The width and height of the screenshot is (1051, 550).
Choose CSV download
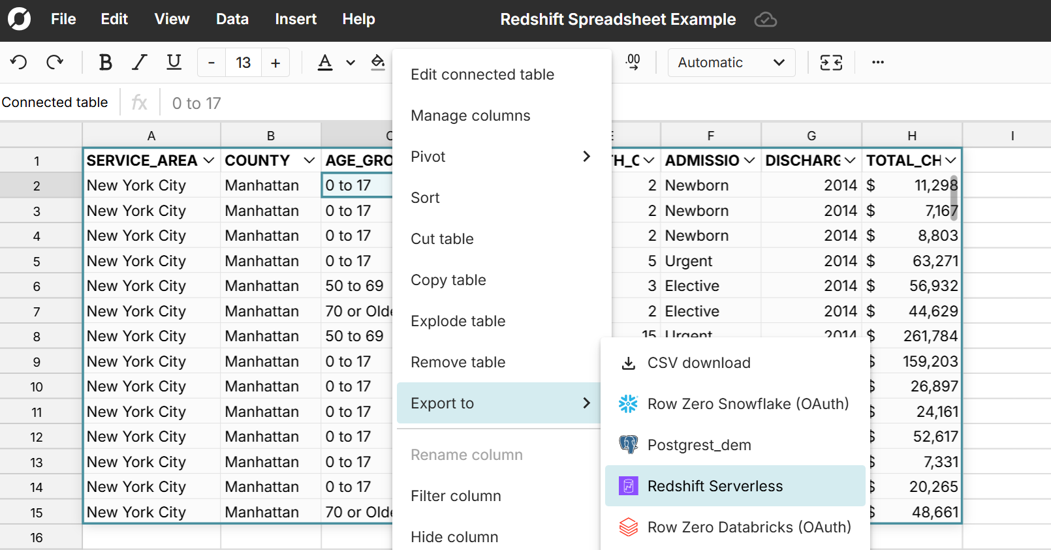pos(698,363)
